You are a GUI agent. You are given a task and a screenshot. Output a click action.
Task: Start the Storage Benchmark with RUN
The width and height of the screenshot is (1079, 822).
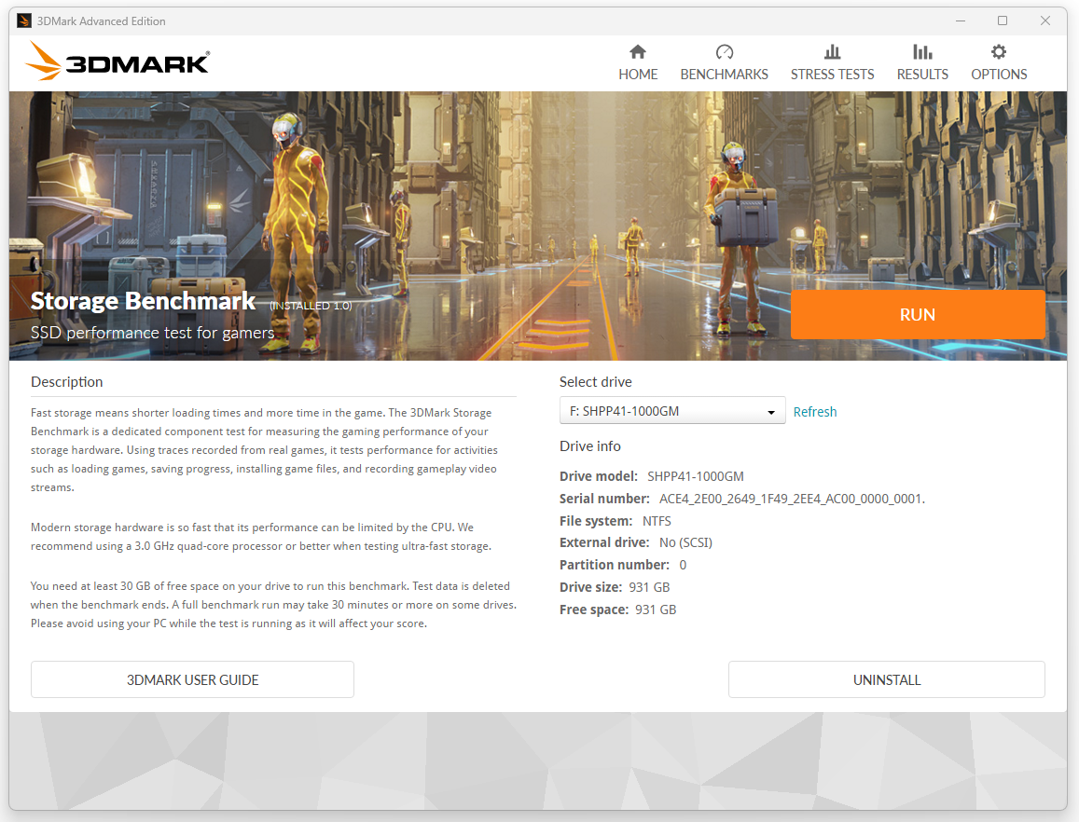click(x=918, y=314)
